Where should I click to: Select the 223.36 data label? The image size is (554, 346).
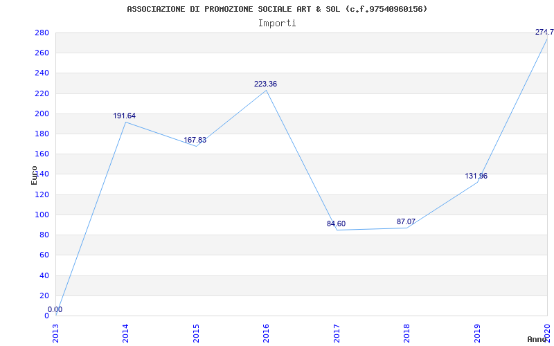coord(265,84)
